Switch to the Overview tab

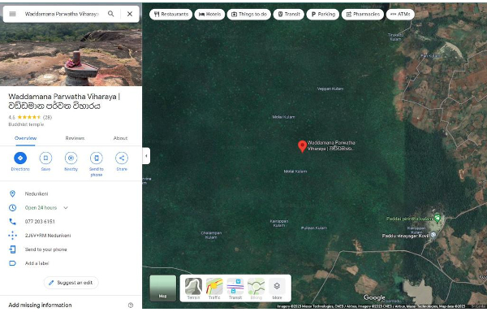25,138
